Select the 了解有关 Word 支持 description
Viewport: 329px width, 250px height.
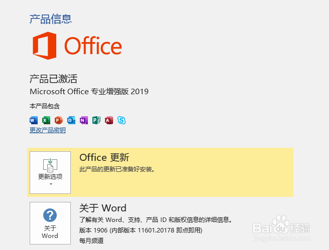156,220
